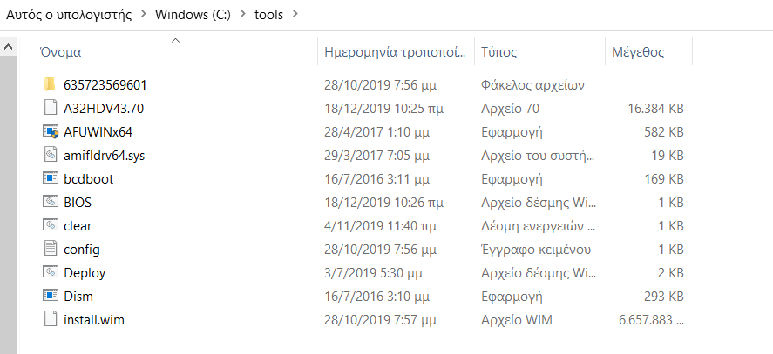The height and width of the screenshot is (354, 773).
Task: Select the amifldrv64.sys system file icon
Action: 49,156
